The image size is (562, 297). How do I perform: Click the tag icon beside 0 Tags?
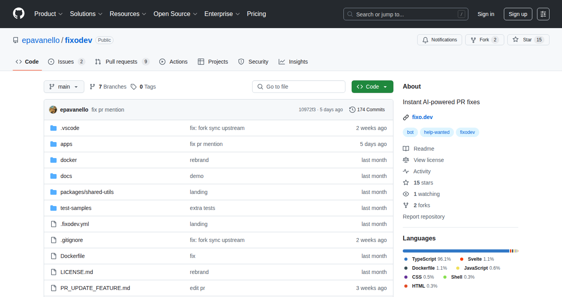click(x=133, y=87)
